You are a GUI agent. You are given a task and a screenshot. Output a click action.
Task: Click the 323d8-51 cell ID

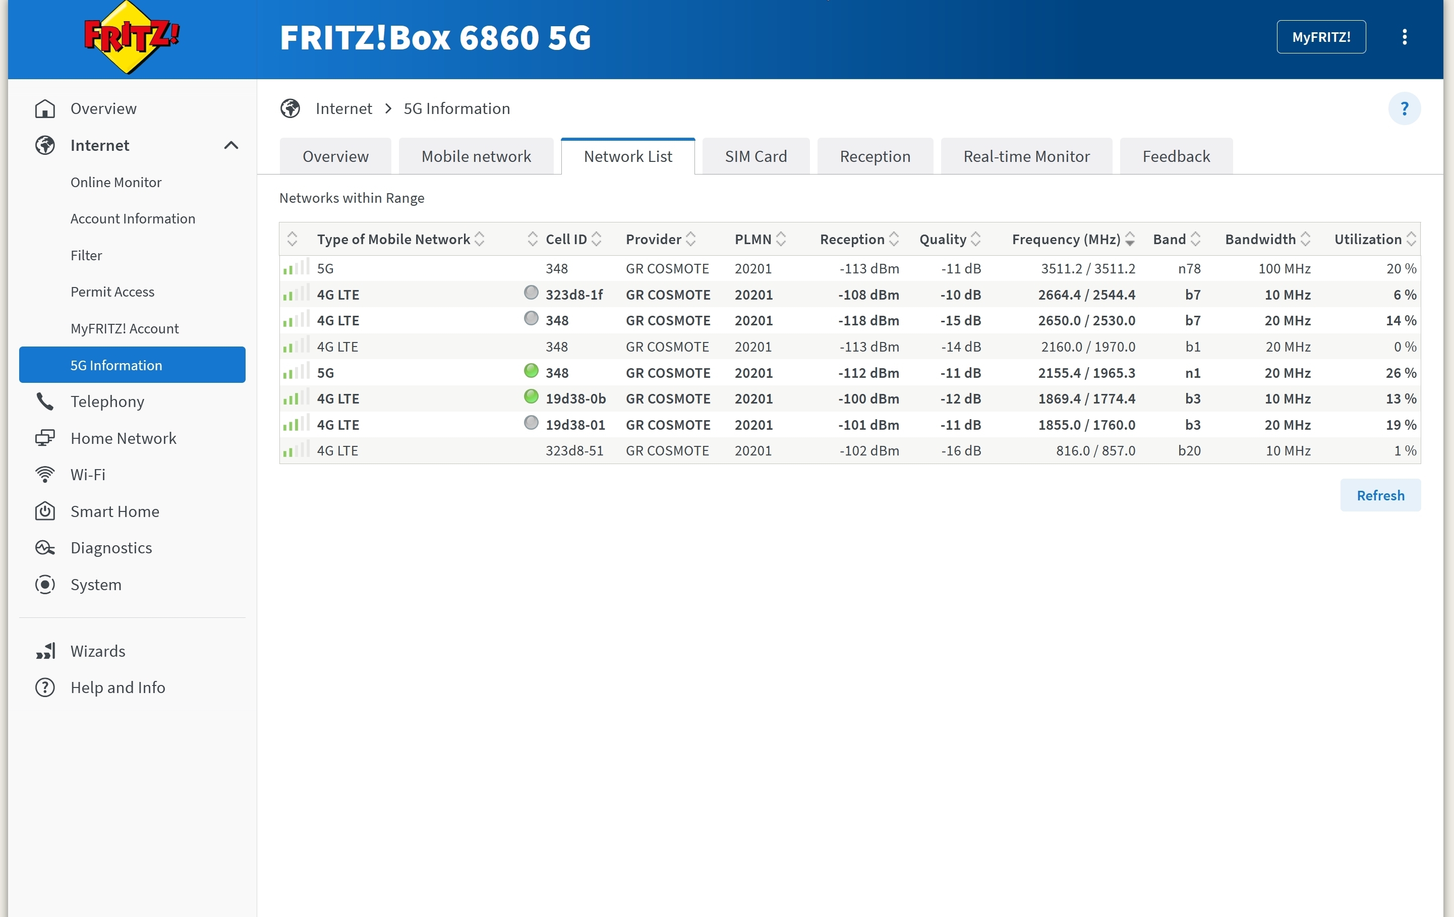click(574, 450)
